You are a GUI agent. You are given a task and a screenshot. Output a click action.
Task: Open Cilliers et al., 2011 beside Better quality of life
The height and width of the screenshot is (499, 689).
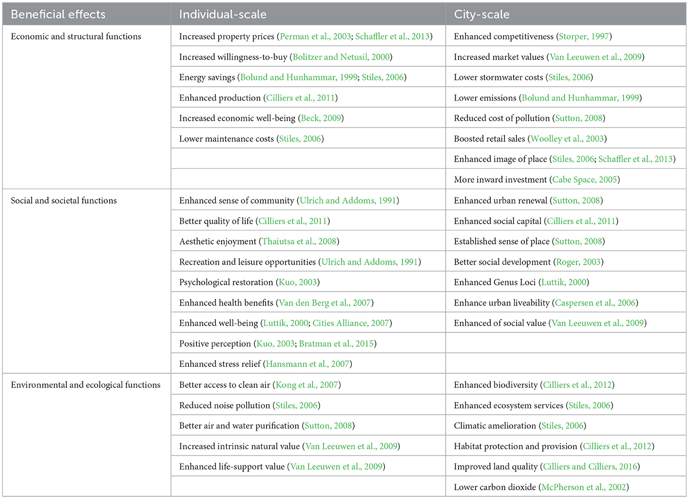tap(293, 221)
